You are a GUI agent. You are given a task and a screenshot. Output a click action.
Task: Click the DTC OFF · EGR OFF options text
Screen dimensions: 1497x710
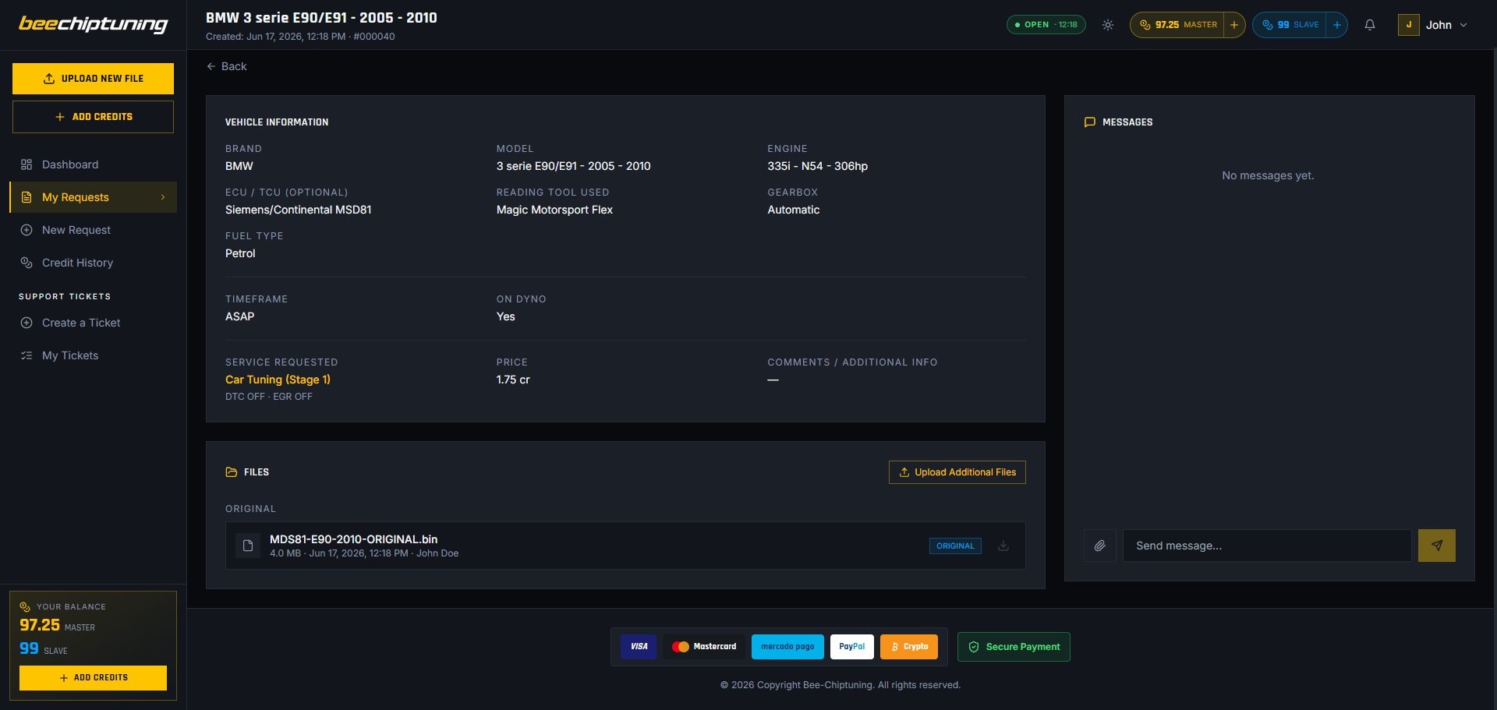coord(269,397)
